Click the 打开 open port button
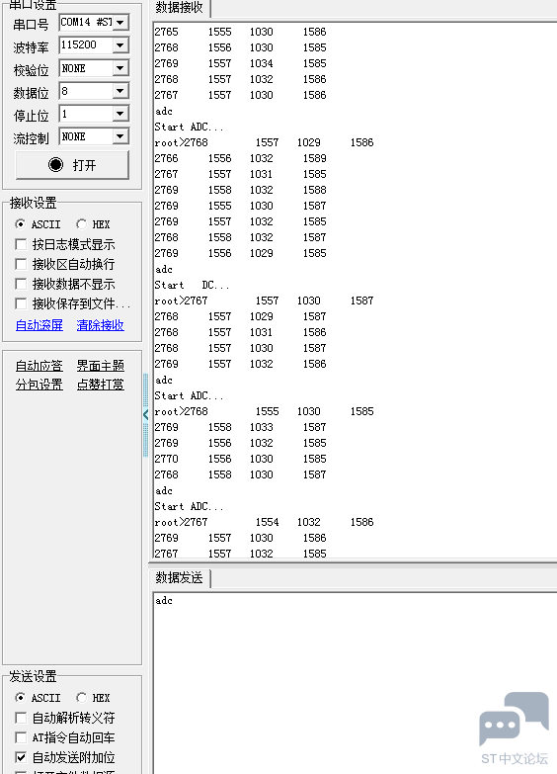The width and height of the screenshot is (557, 774). click(x=72, y=165)
